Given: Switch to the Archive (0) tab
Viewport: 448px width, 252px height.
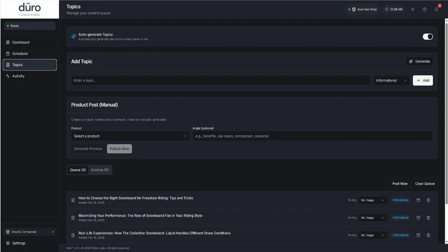Looking at the screenshot, I should pos(100,170).
